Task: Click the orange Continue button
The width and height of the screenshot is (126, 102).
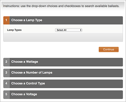Action: point(109,49)
